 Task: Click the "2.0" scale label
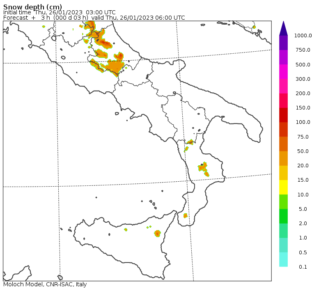(x=303, y=224)
